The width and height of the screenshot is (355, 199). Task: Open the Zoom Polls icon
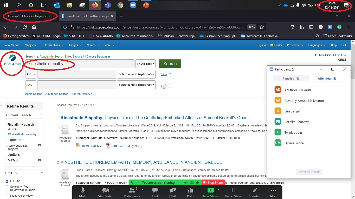(190, 191)
